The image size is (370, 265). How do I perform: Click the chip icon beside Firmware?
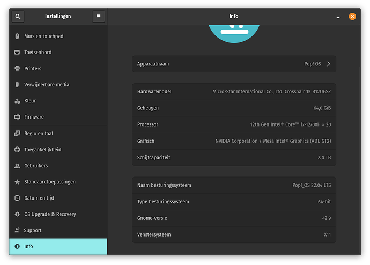pos(17,117)
